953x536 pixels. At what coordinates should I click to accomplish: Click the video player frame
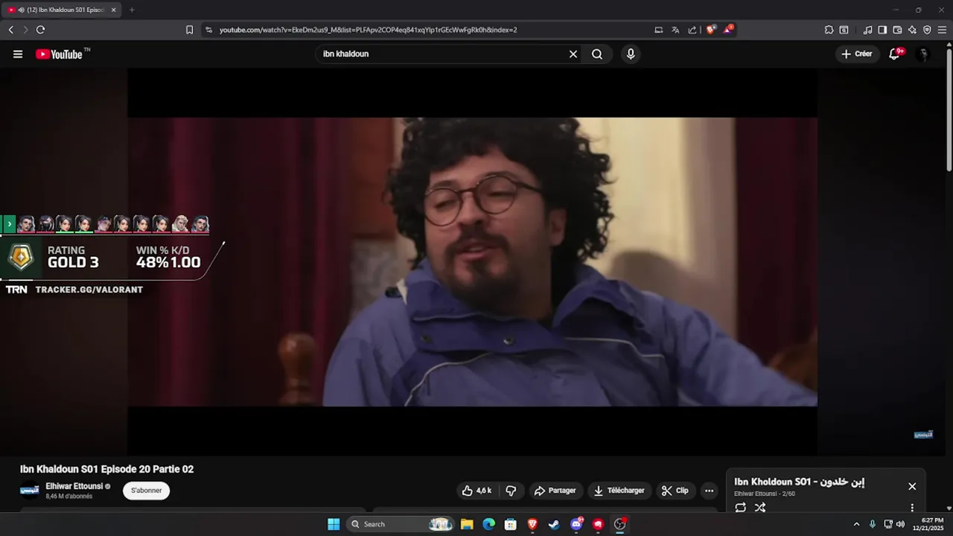[x=472, y=262]
